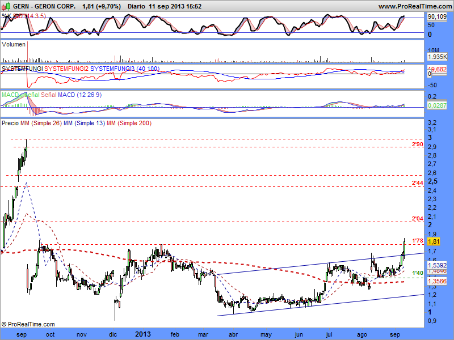Screen dimensions: 454x340
Task: Click the 2,5 tick on the price scale
Action: tap(433, 181)
